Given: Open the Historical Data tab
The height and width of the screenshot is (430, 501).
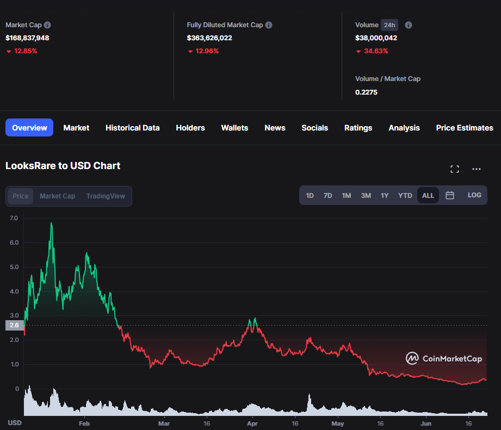Looking at the screenshot, I should [132, 128].
